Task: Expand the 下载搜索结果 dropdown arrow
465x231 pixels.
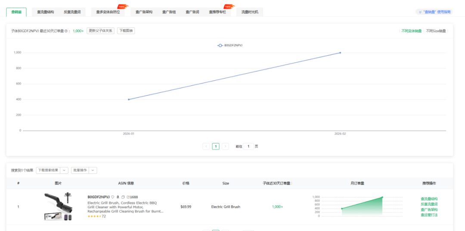Action: [64, 170]
